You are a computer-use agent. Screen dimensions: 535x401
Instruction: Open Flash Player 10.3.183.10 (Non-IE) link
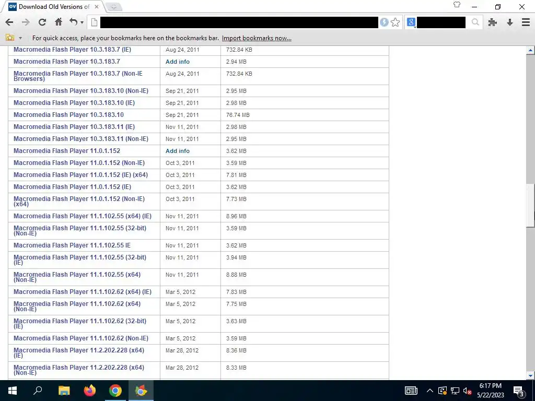point(81,91)
